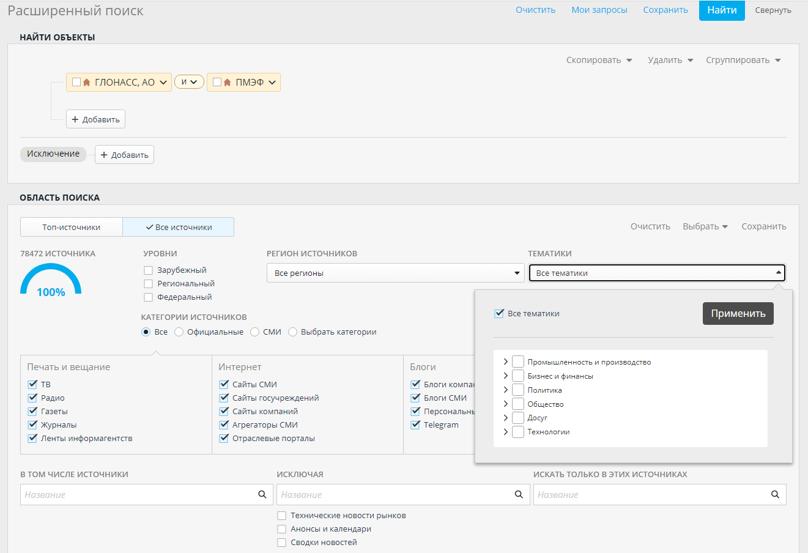
Task: Click search magnifier in В том числе источники
Action: coord(262,494)
